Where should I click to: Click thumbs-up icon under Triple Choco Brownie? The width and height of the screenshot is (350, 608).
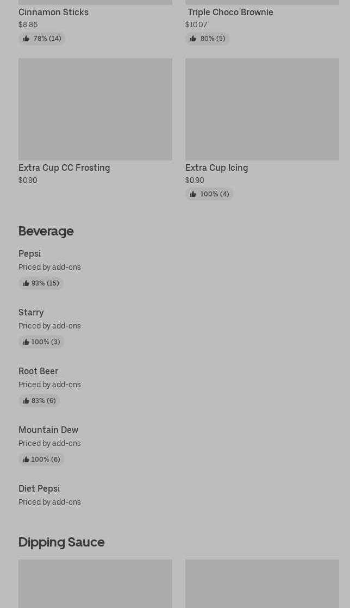pyautogui.click(x=193, y=39)
